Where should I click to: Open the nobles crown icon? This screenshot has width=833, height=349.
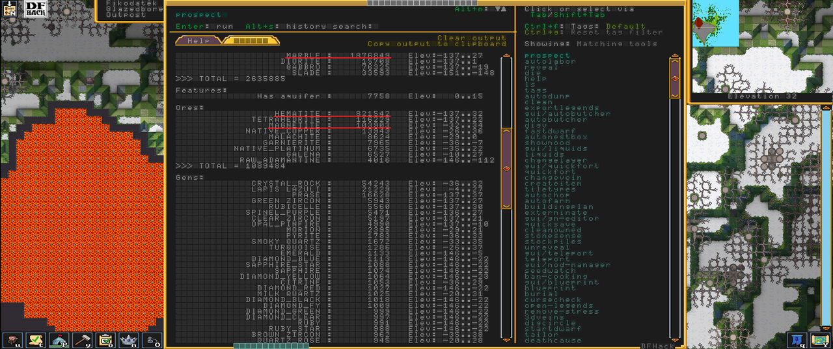coord(130,339)
